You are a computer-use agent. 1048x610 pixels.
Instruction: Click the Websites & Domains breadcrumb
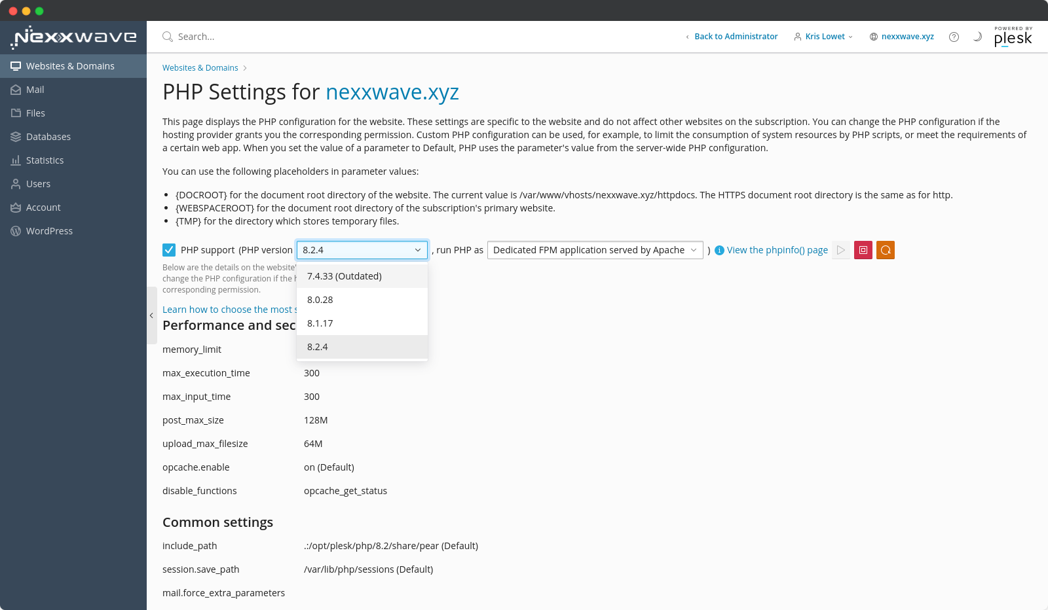pos(200,68)
